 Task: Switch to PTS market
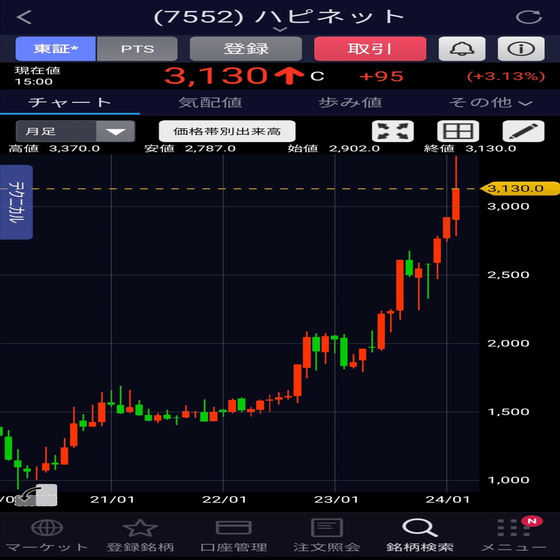point(137,49)
